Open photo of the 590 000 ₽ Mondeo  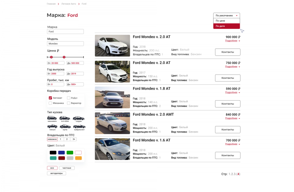[x=112, y=97]
